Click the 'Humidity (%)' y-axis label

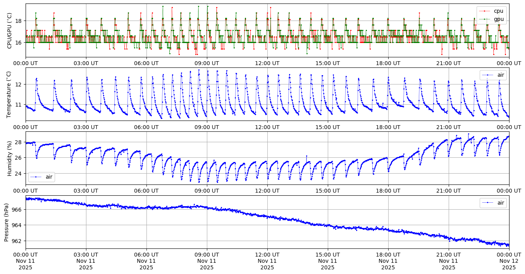10,158
